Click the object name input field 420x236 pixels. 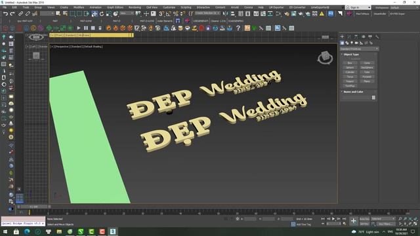coord(356,98)
